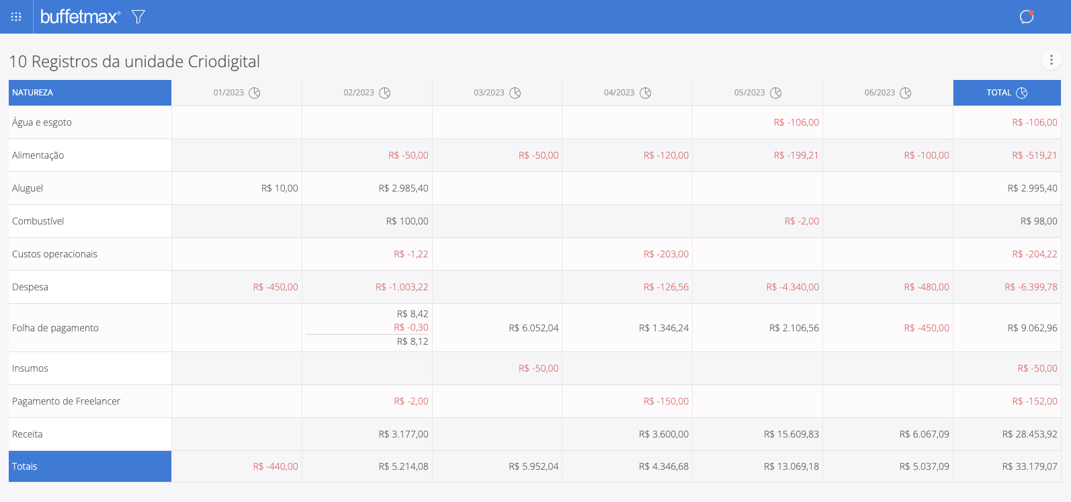The height and width of the screenshot is (502, 1071).
Task: Select the Custos operacionais row label
Action: [x=54, y=254]
